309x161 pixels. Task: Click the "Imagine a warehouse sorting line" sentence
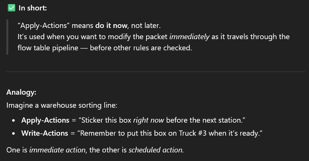tap(62, 105)
